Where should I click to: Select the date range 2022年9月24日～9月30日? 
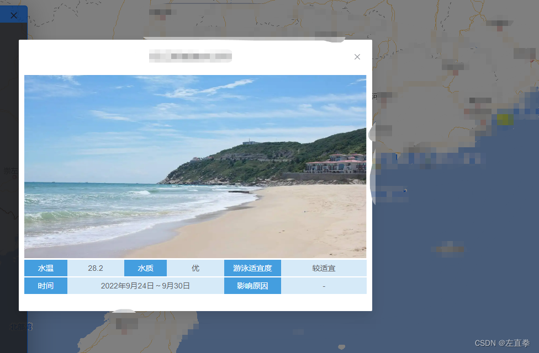[x=145, y=286]
